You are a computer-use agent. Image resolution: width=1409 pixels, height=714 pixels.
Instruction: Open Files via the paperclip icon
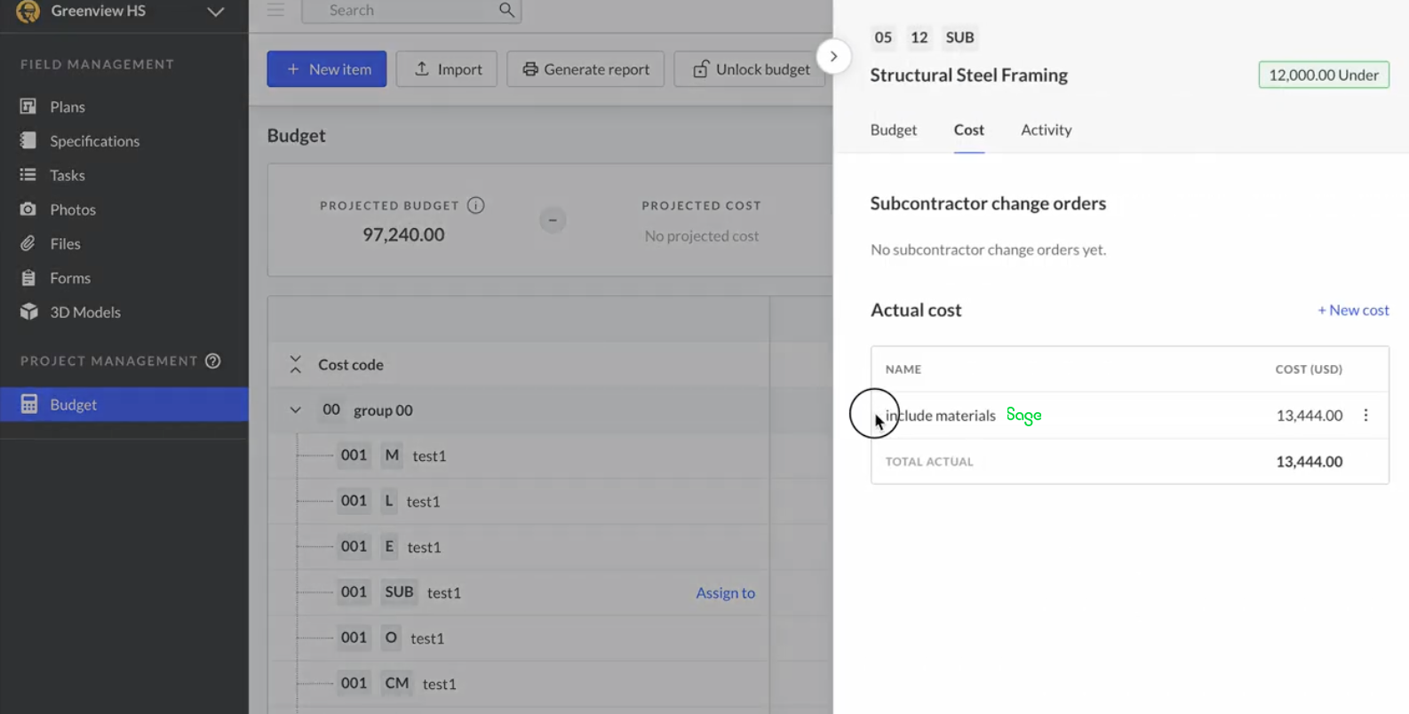(28, 243)
